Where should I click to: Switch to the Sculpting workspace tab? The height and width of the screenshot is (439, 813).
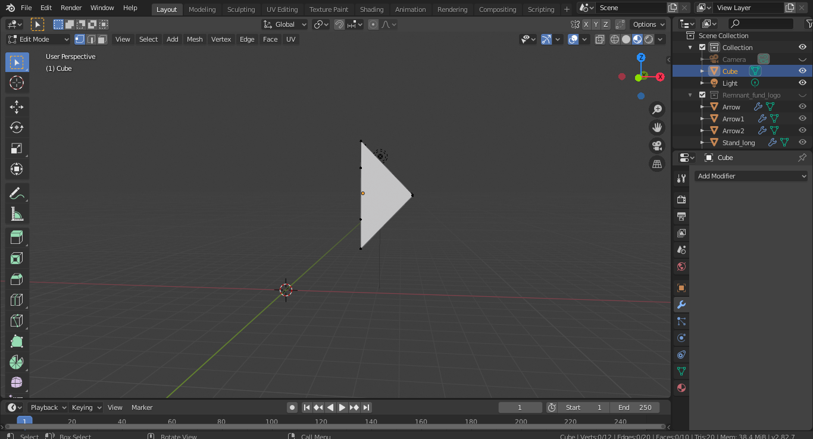(241, 9)
